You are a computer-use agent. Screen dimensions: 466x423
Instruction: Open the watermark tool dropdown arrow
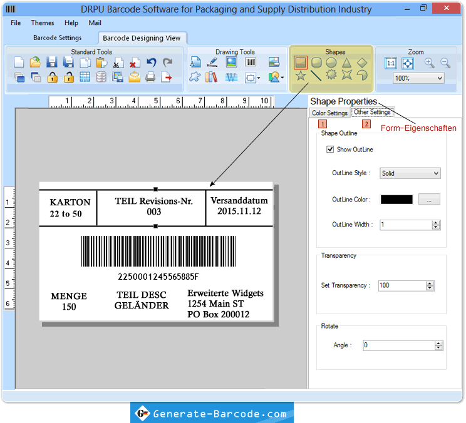click(x=259, y=78)
